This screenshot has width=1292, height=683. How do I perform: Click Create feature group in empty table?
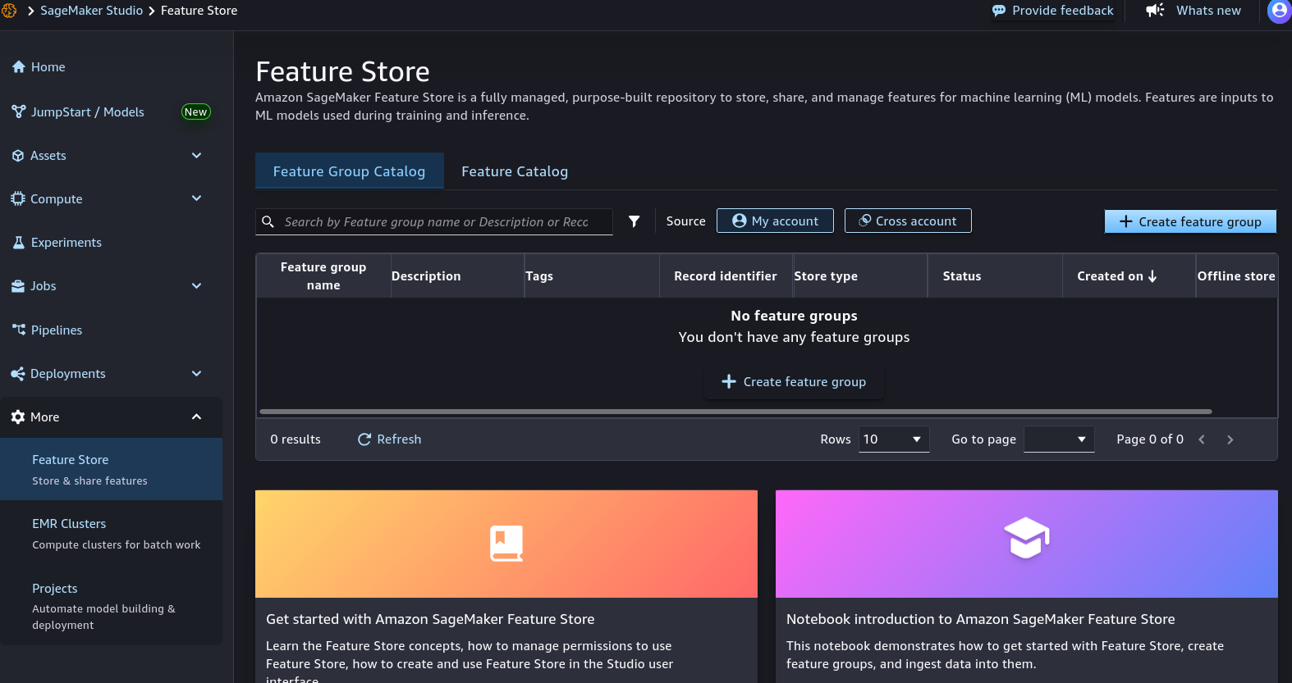tap(794, 382)
